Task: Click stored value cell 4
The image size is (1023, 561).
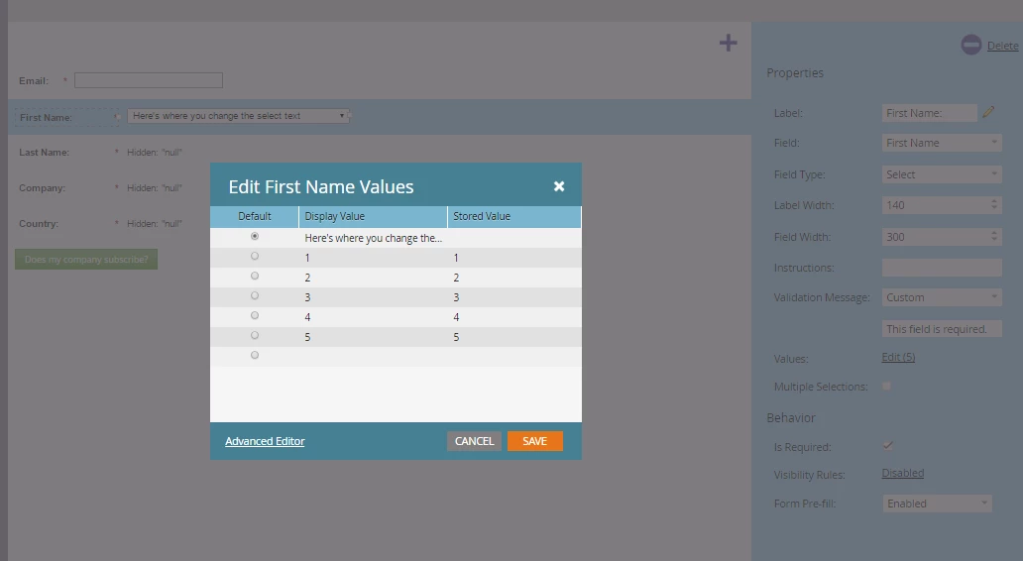Action: [x=514, y=317]
